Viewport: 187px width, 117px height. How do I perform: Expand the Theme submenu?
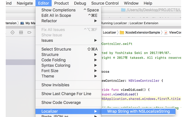pyautogui.click(x=68, y=76)
